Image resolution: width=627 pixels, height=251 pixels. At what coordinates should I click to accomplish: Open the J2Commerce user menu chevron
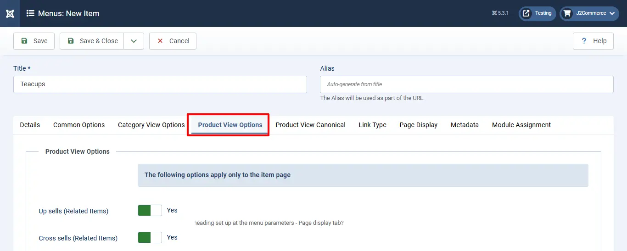point(612,13)
